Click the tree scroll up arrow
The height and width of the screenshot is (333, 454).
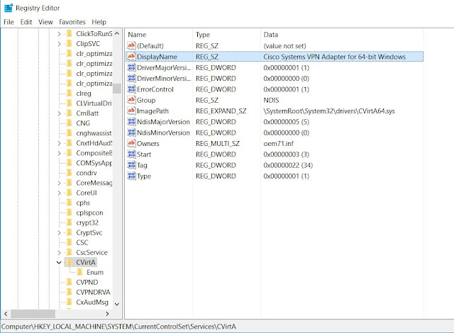117,33
